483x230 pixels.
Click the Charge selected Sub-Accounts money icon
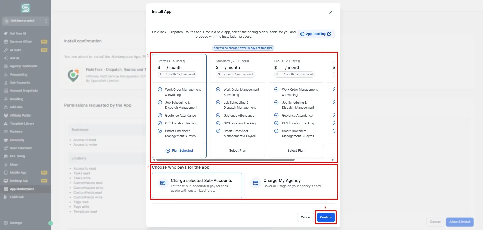[163, 183]
